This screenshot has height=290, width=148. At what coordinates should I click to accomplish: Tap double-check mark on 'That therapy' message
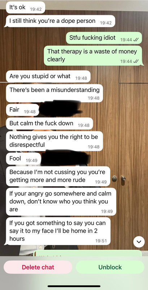click(136, 61)
